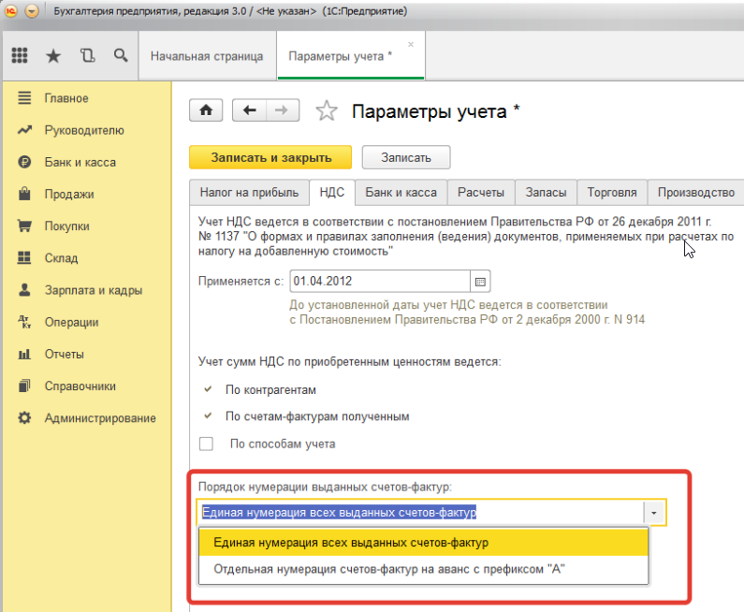
Task: Click the Favorites star icon in top toolbar
Action: click(x=53, y=55)
